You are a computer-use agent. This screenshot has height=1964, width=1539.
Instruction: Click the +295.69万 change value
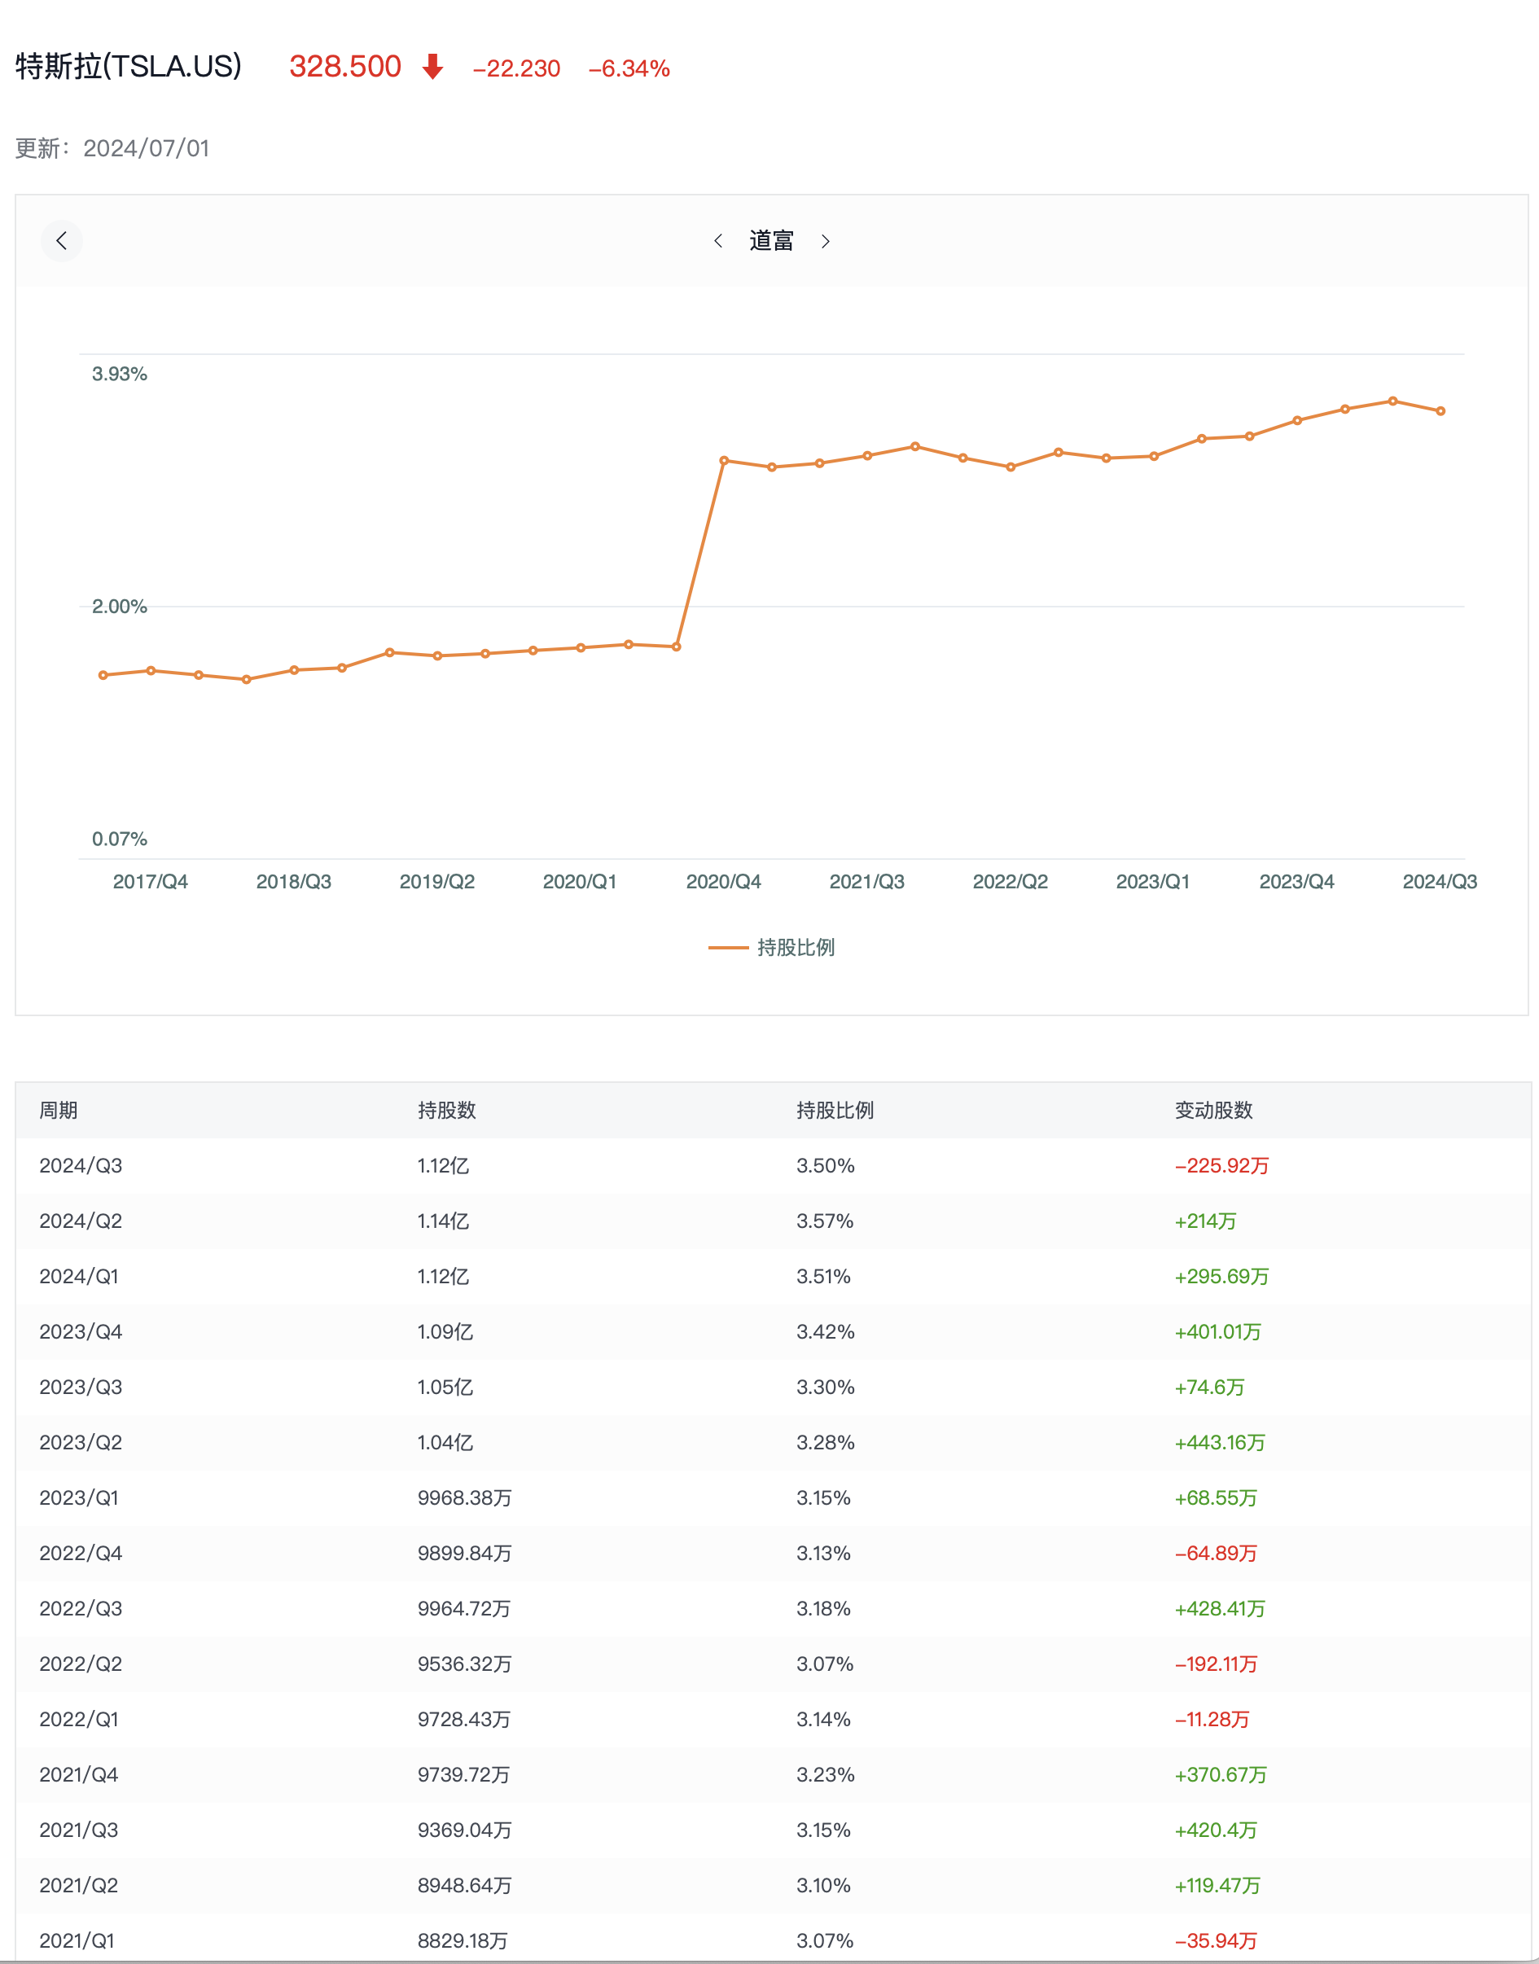pos(1221,1277)
